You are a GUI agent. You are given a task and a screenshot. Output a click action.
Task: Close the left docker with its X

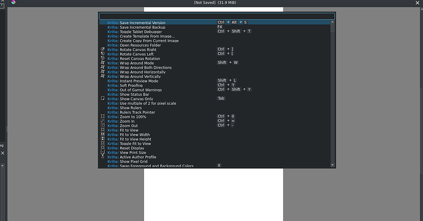pos(2,153)
